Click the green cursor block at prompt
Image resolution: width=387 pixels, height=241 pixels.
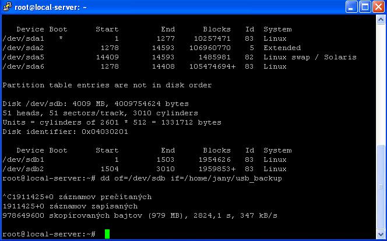coord(107,234)
